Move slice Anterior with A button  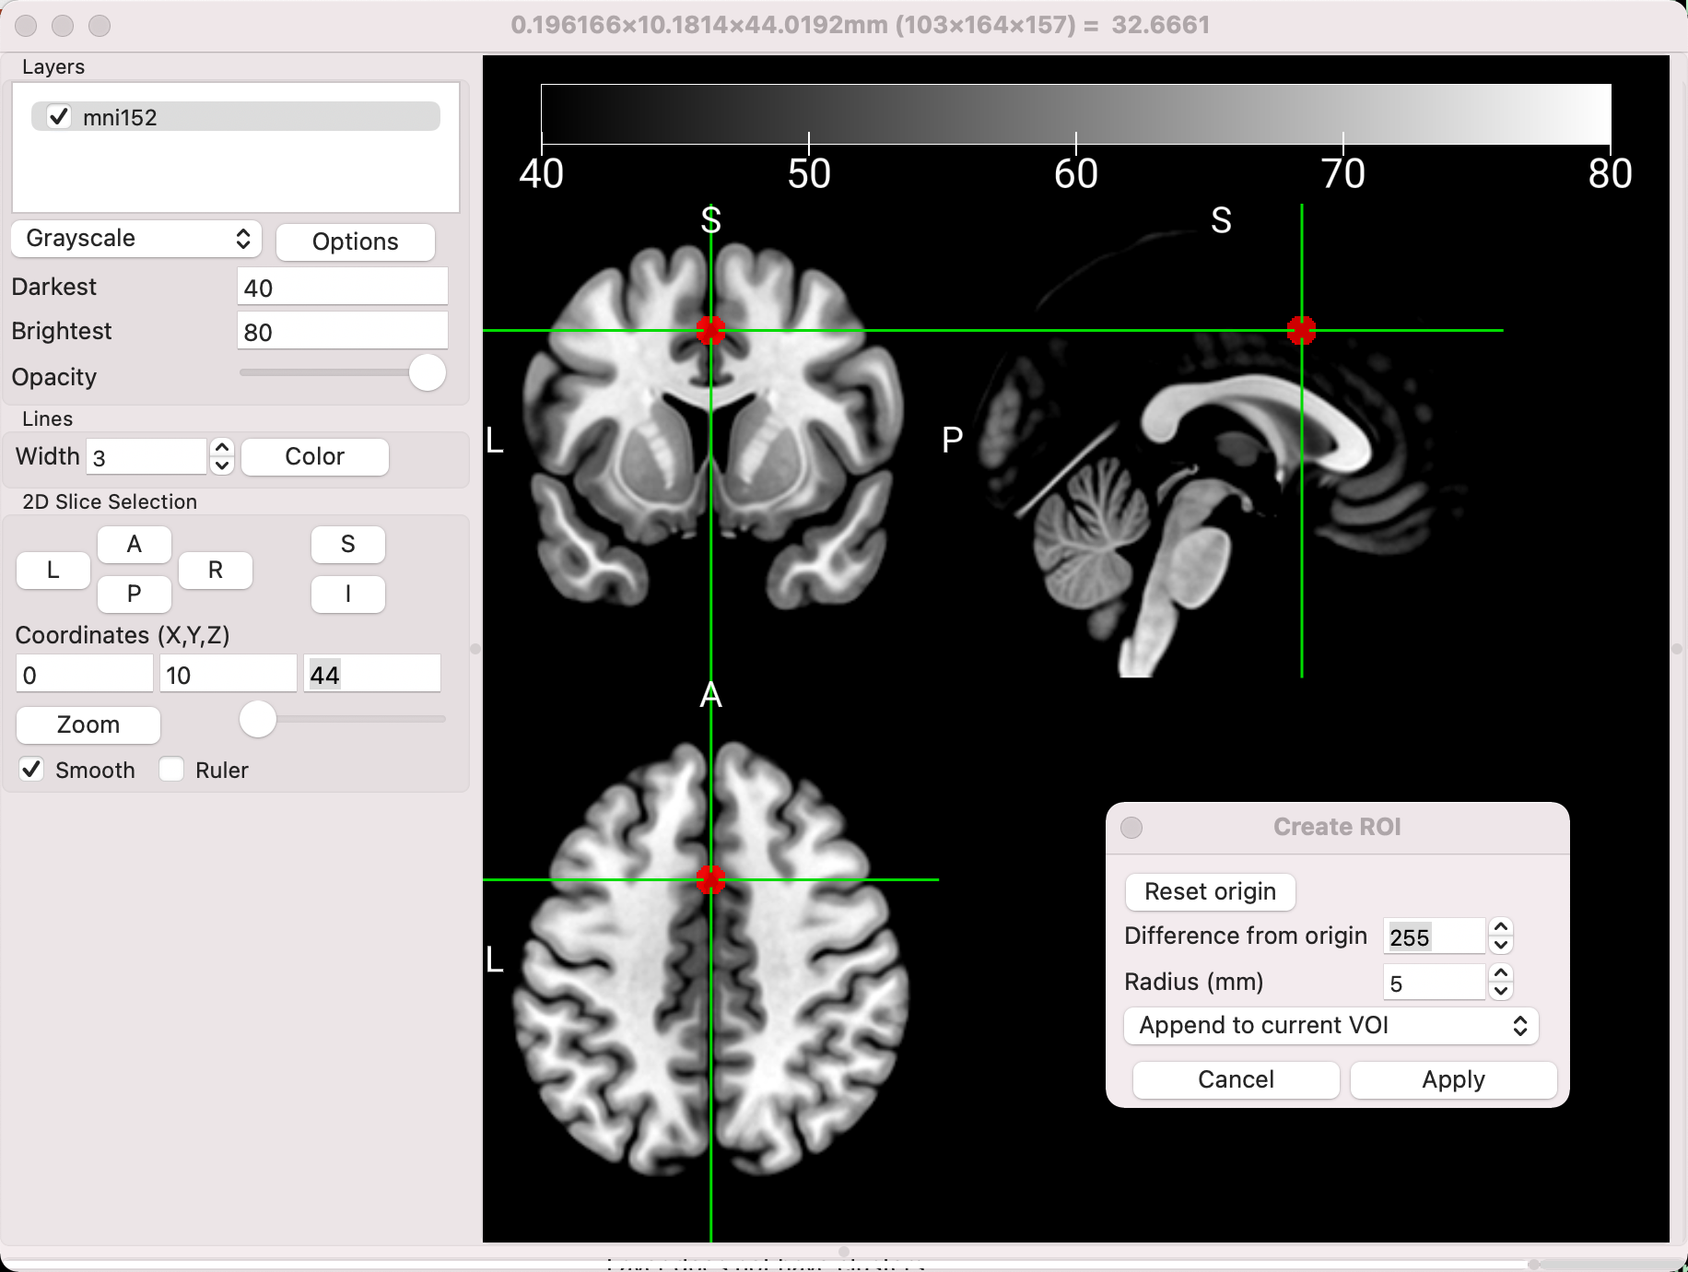(x=135, y=545)
